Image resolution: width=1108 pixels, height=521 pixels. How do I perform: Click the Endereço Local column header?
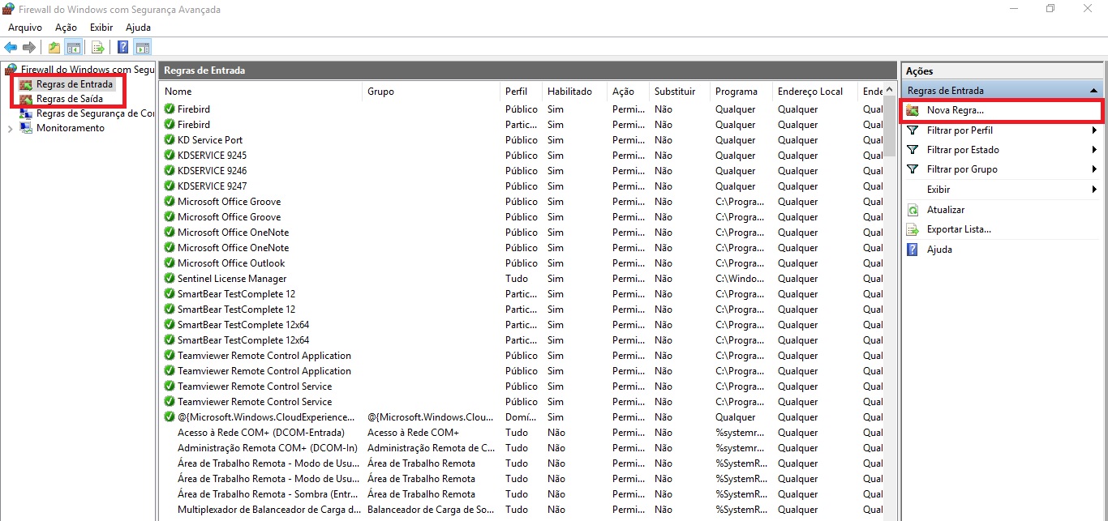[x=815, y=92]
